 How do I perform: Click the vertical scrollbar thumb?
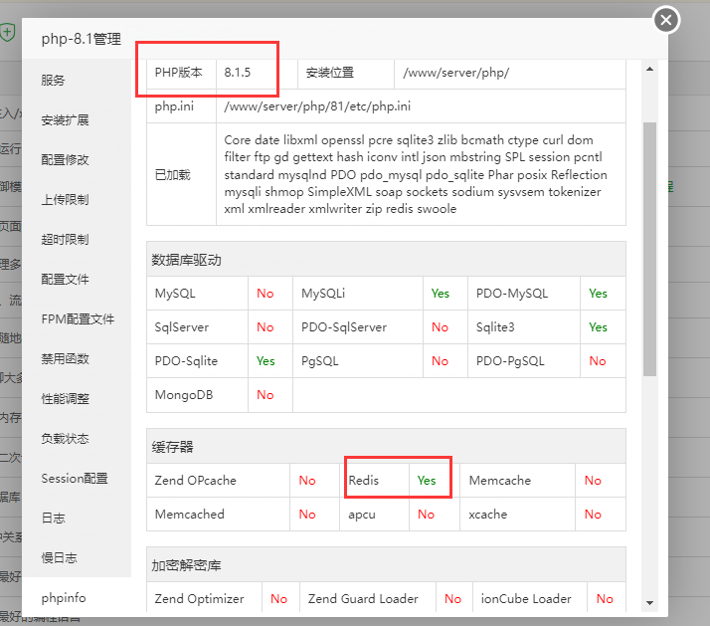(x=649, y=250)
